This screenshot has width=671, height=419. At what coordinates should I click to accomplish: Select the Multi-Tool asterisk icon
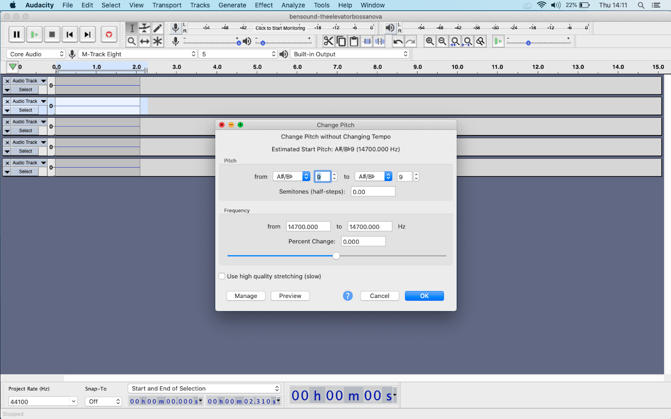[x=158, y=41]
